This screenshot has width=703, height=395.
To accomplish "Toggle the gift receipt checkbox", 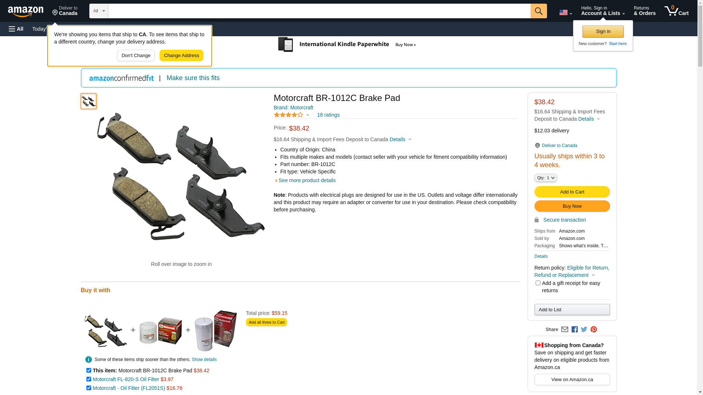I will pos(538,283).
